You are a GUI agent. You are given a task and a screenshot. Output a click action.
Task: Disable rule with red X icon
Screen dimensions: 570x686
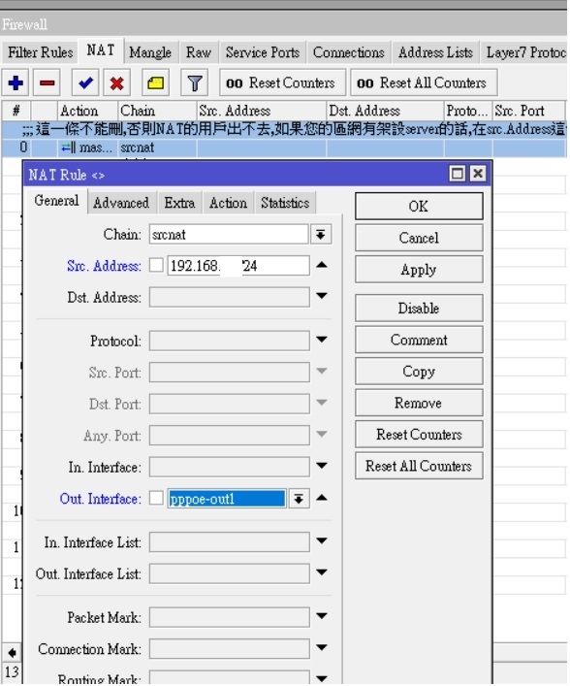(x=116, y=82)
